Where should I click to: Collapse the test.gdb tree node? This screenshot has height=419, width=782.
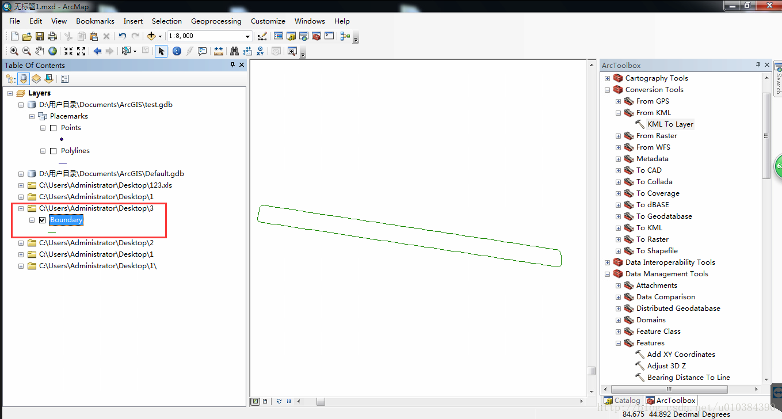pyautogui.click(x=21, y=105)
